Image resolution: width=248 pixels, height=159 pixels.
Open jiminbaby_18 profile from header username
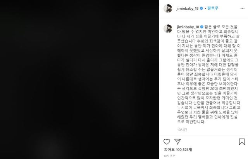(x=188, y=8)
